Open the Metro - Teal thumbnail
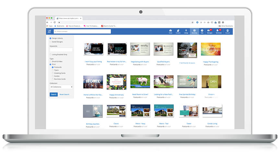 (x=164, y=111)
